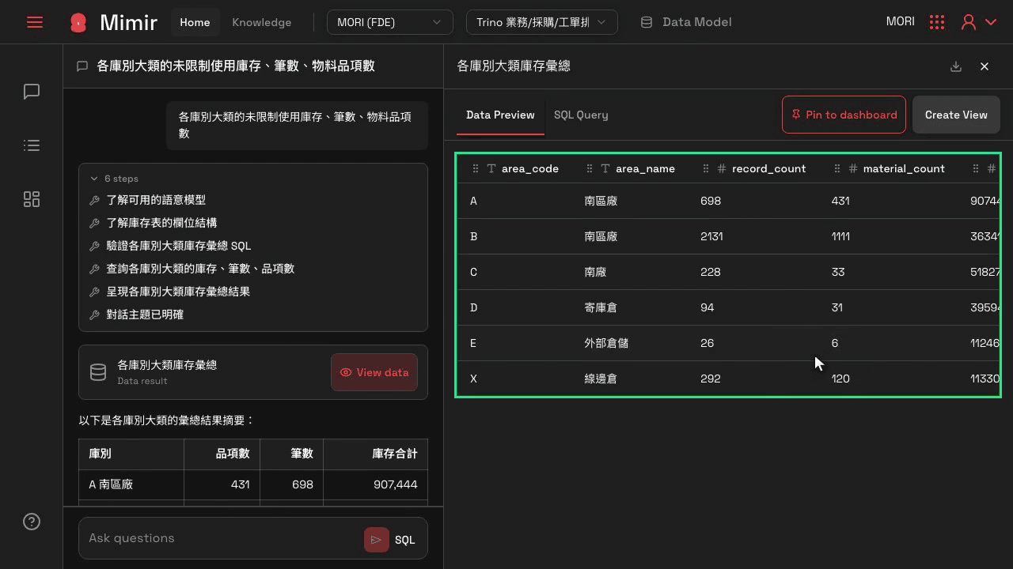This screenshot has height=569, width=1013.
Task: Click the View data button
Action: point(374,372)
